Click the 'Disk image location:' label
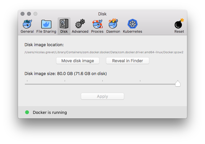This screenshot has width=205, height=144. pyautogui.click(x=44, y=45)
